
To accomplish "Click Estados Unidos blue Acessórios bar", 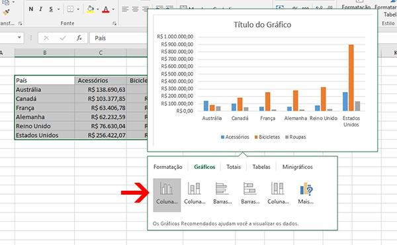I will 345,101.
